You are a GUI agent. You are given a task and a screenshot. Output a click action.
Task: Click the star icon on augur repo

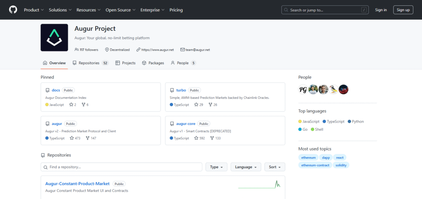(x=72, y=138)
